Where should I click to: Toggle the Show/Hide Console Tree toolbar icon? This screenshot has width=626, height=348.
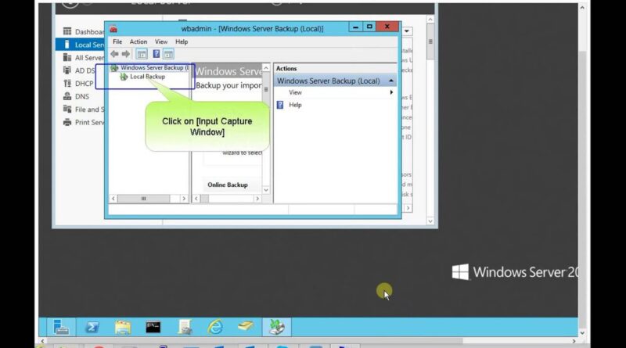(142, 54)
